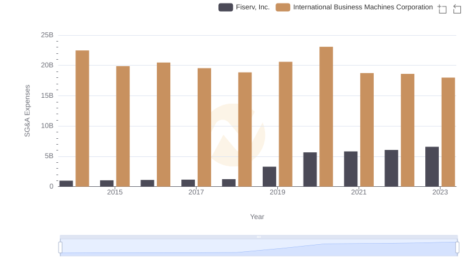The image size is (468, 270).
Task: Click the '2021' x-axis label
Action: 359,192
